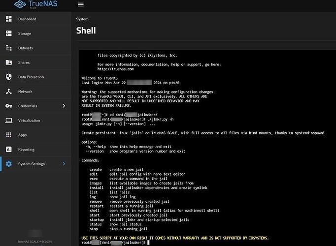Click the System Settings gear icon
The width and height of the screenshot is (336, 246).
click(x=8, y=164)
